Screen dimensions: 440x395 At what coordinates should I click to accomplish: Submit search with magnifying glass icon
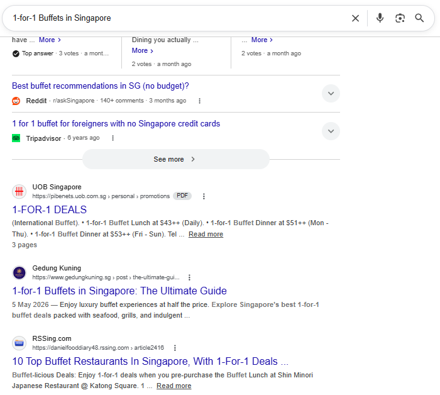419,18
